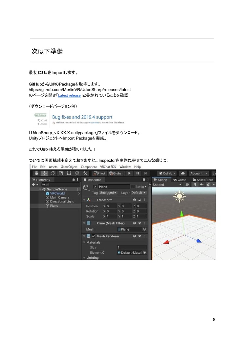Lock the Hierarchy panel
The width and height of the screenshot is (238, 337).
(74, 179)
